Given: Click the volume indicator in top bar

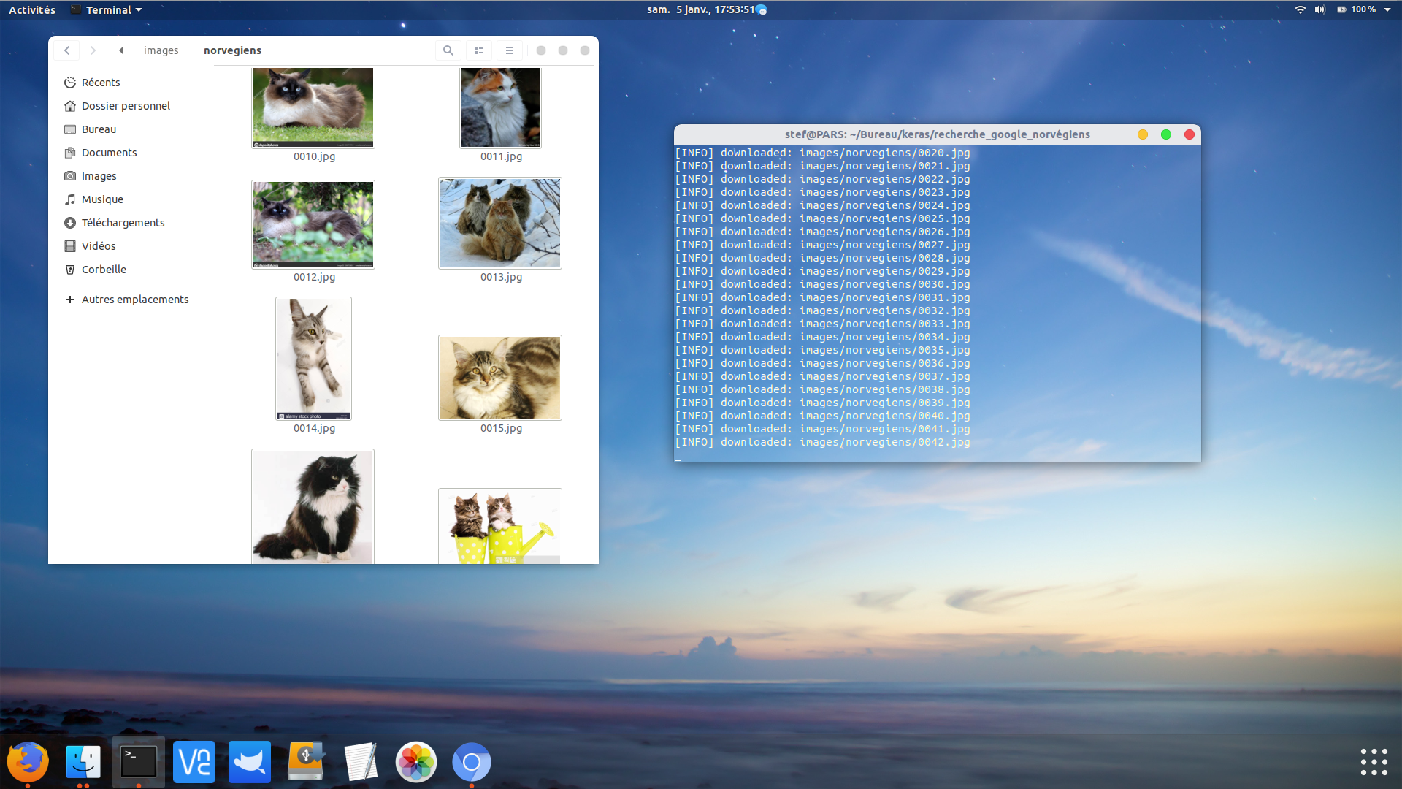Looking at the screenshot, I should [1319, 9].
